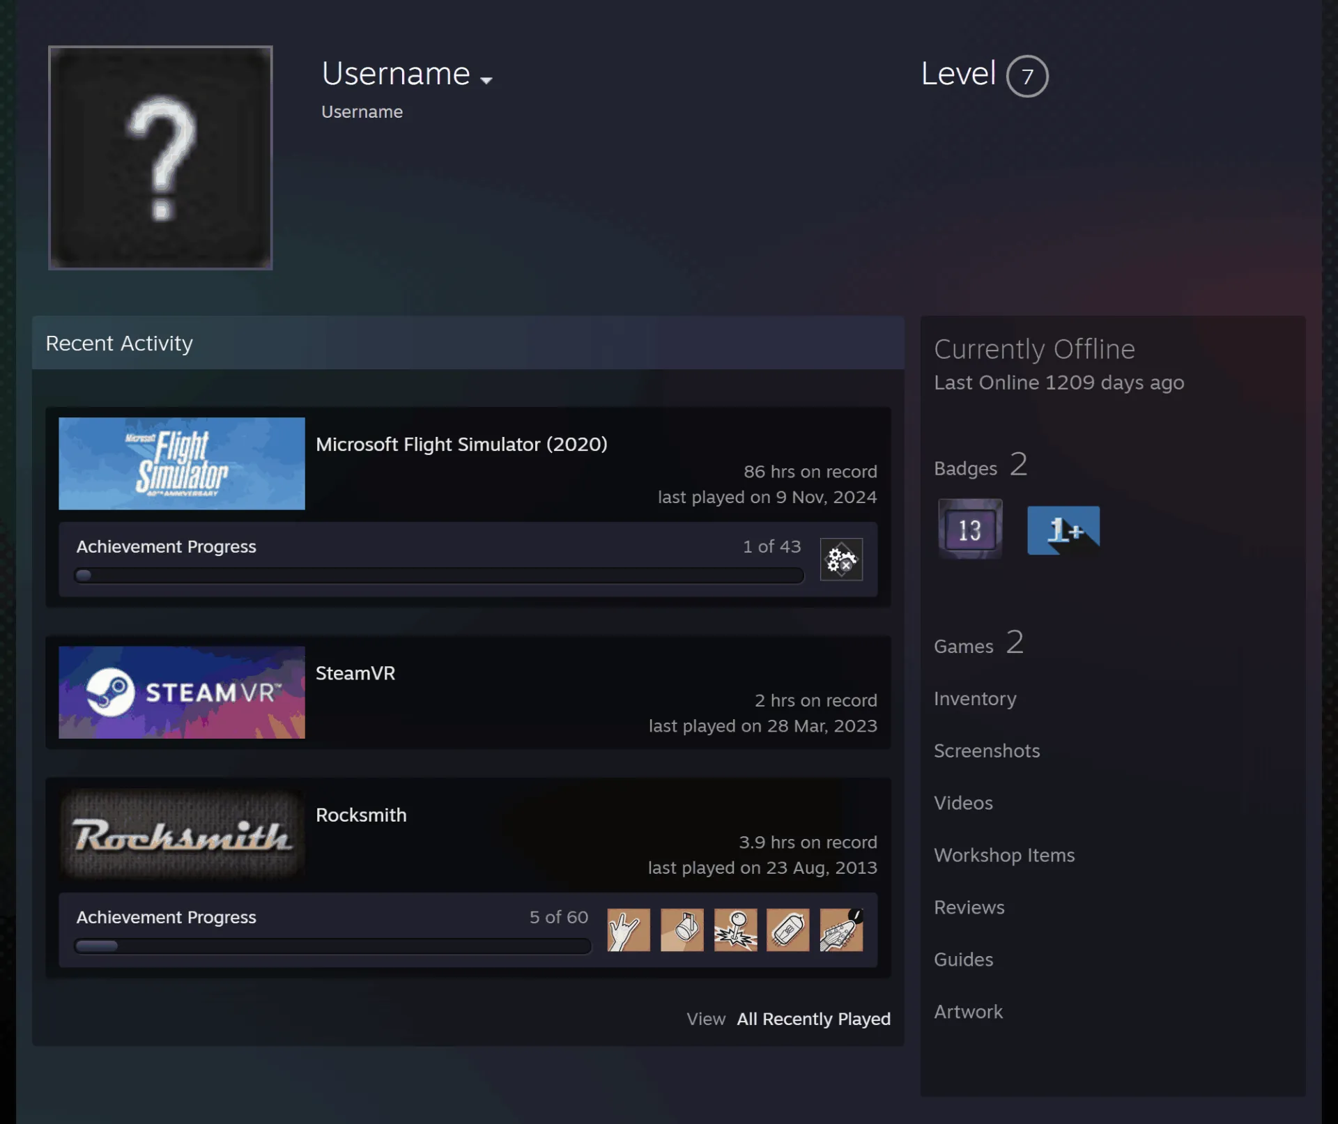The width and height of the screenshot is (1338, 1124).
Task: Open Inventory in the sidebar
Action: (975, 698)
